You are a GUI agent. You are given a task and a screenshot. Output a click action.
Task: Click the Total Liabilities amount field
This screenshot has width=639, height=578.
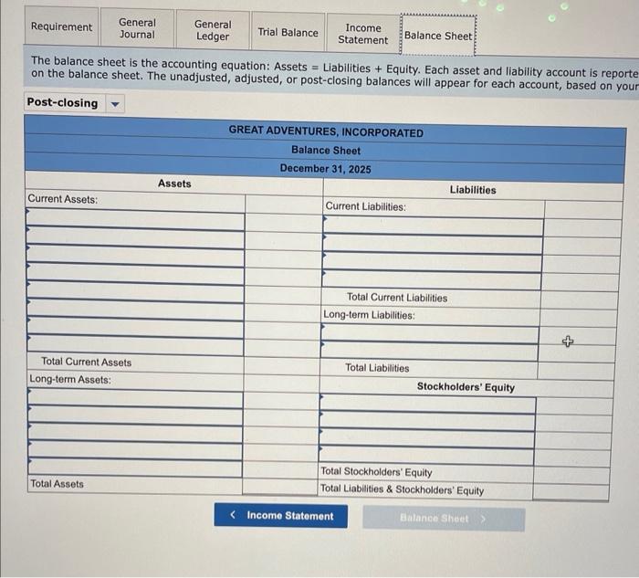pyautogui.click(x=576, y=371)
